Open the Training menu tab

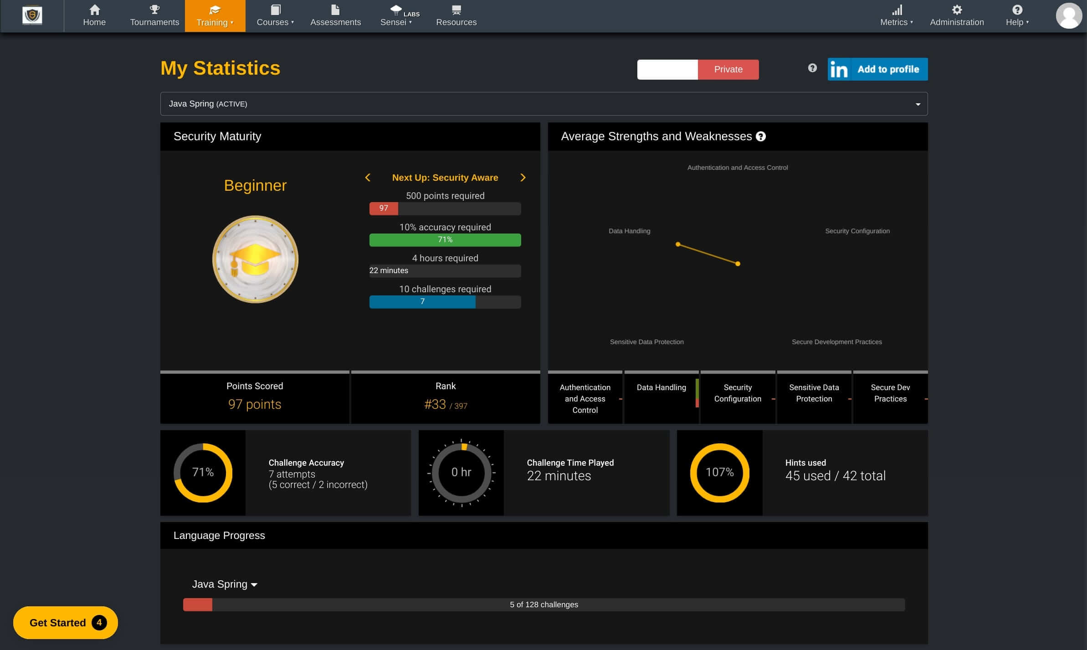(x=215, y=16)
